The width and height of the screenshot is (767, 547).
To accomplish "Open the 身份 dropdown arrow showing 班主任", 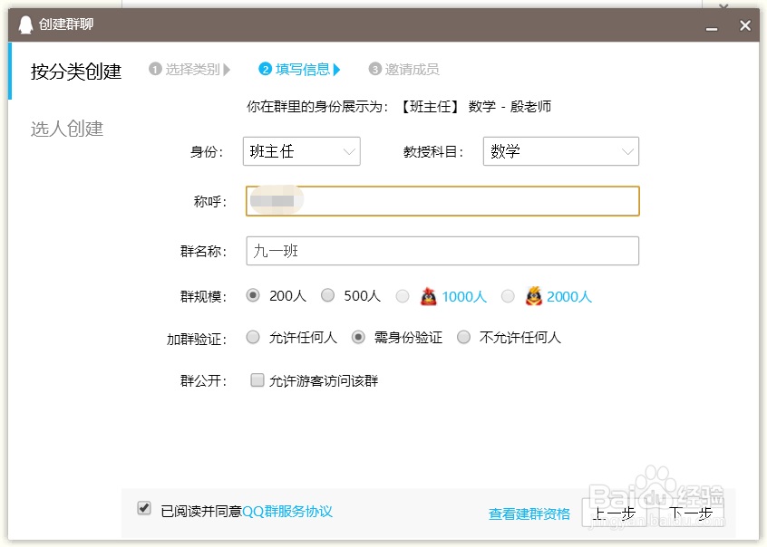I will pos(349,151).
